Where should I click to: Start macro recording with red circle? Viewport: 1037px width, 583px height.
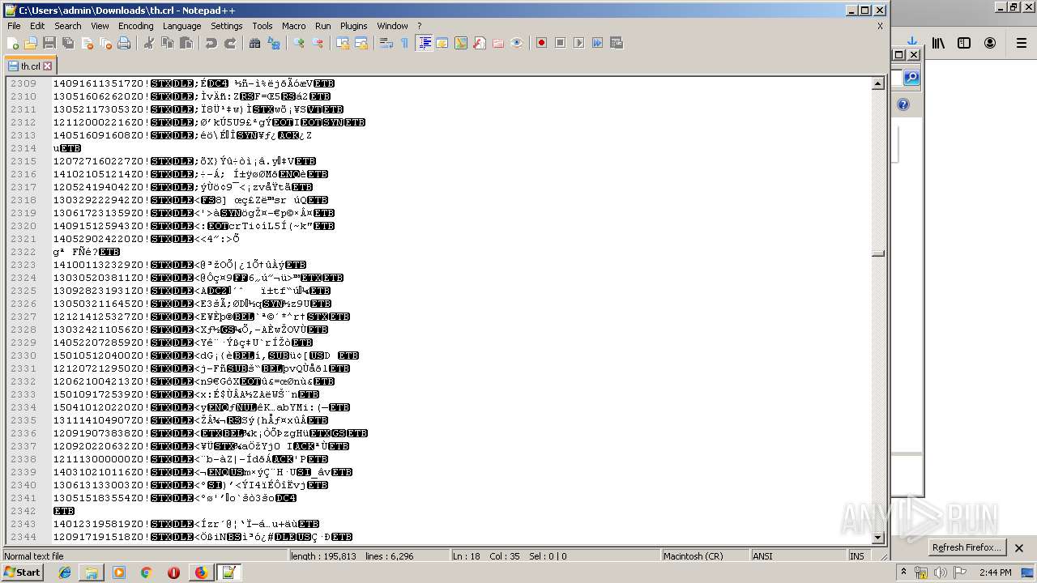541,43
